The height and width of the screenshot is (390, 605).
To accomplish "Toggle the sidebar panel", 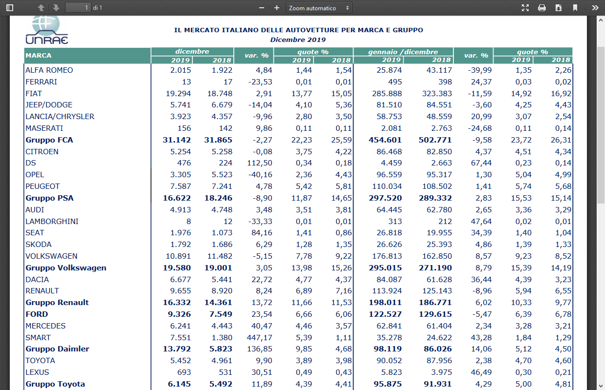I will pyautogui.click(x=10, y=8).
